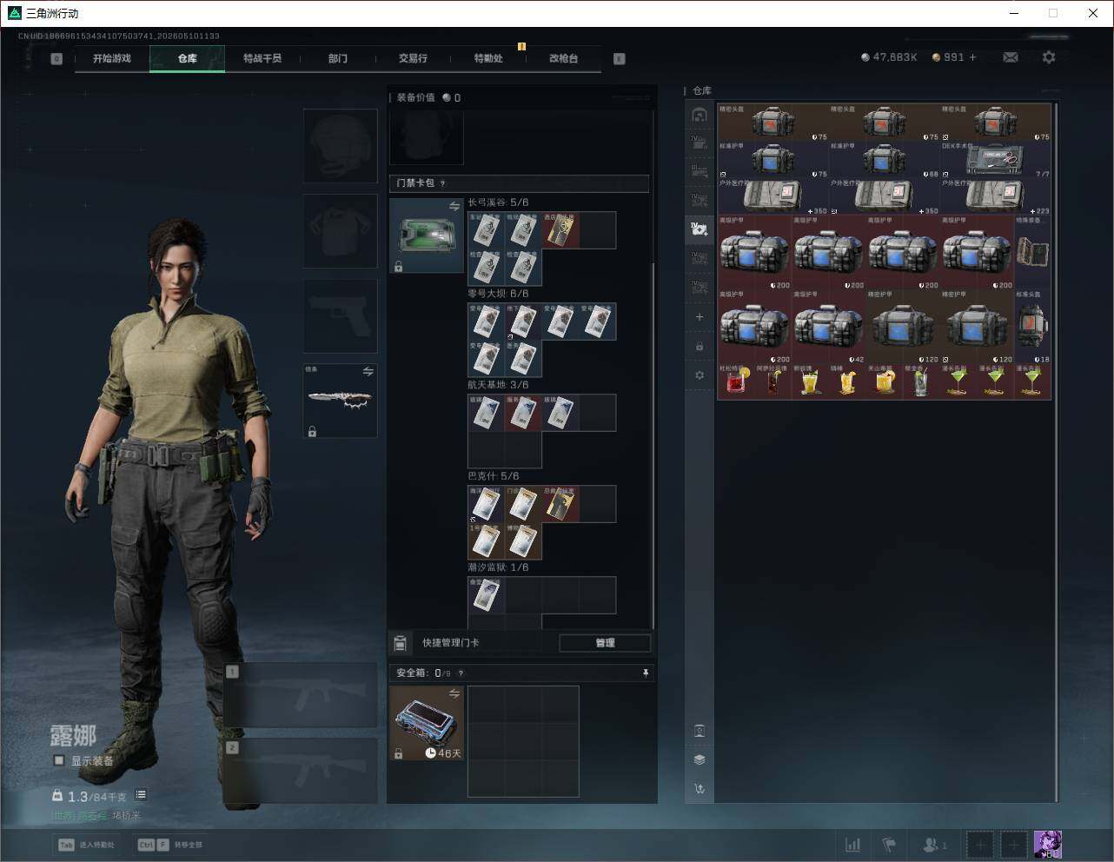Click the warehouse panel vertical scrollbar
The height and width of the screenshot is (862, 1114).
click(x=1056, y=452)
